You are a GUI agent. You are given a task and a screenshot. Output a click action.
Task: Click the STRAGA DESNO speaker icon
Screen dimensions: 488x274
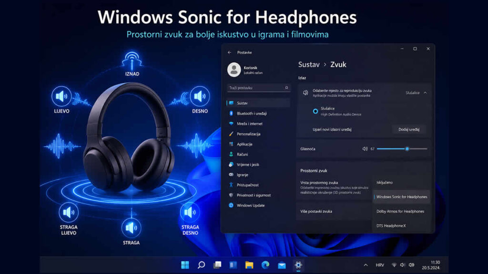190,212
